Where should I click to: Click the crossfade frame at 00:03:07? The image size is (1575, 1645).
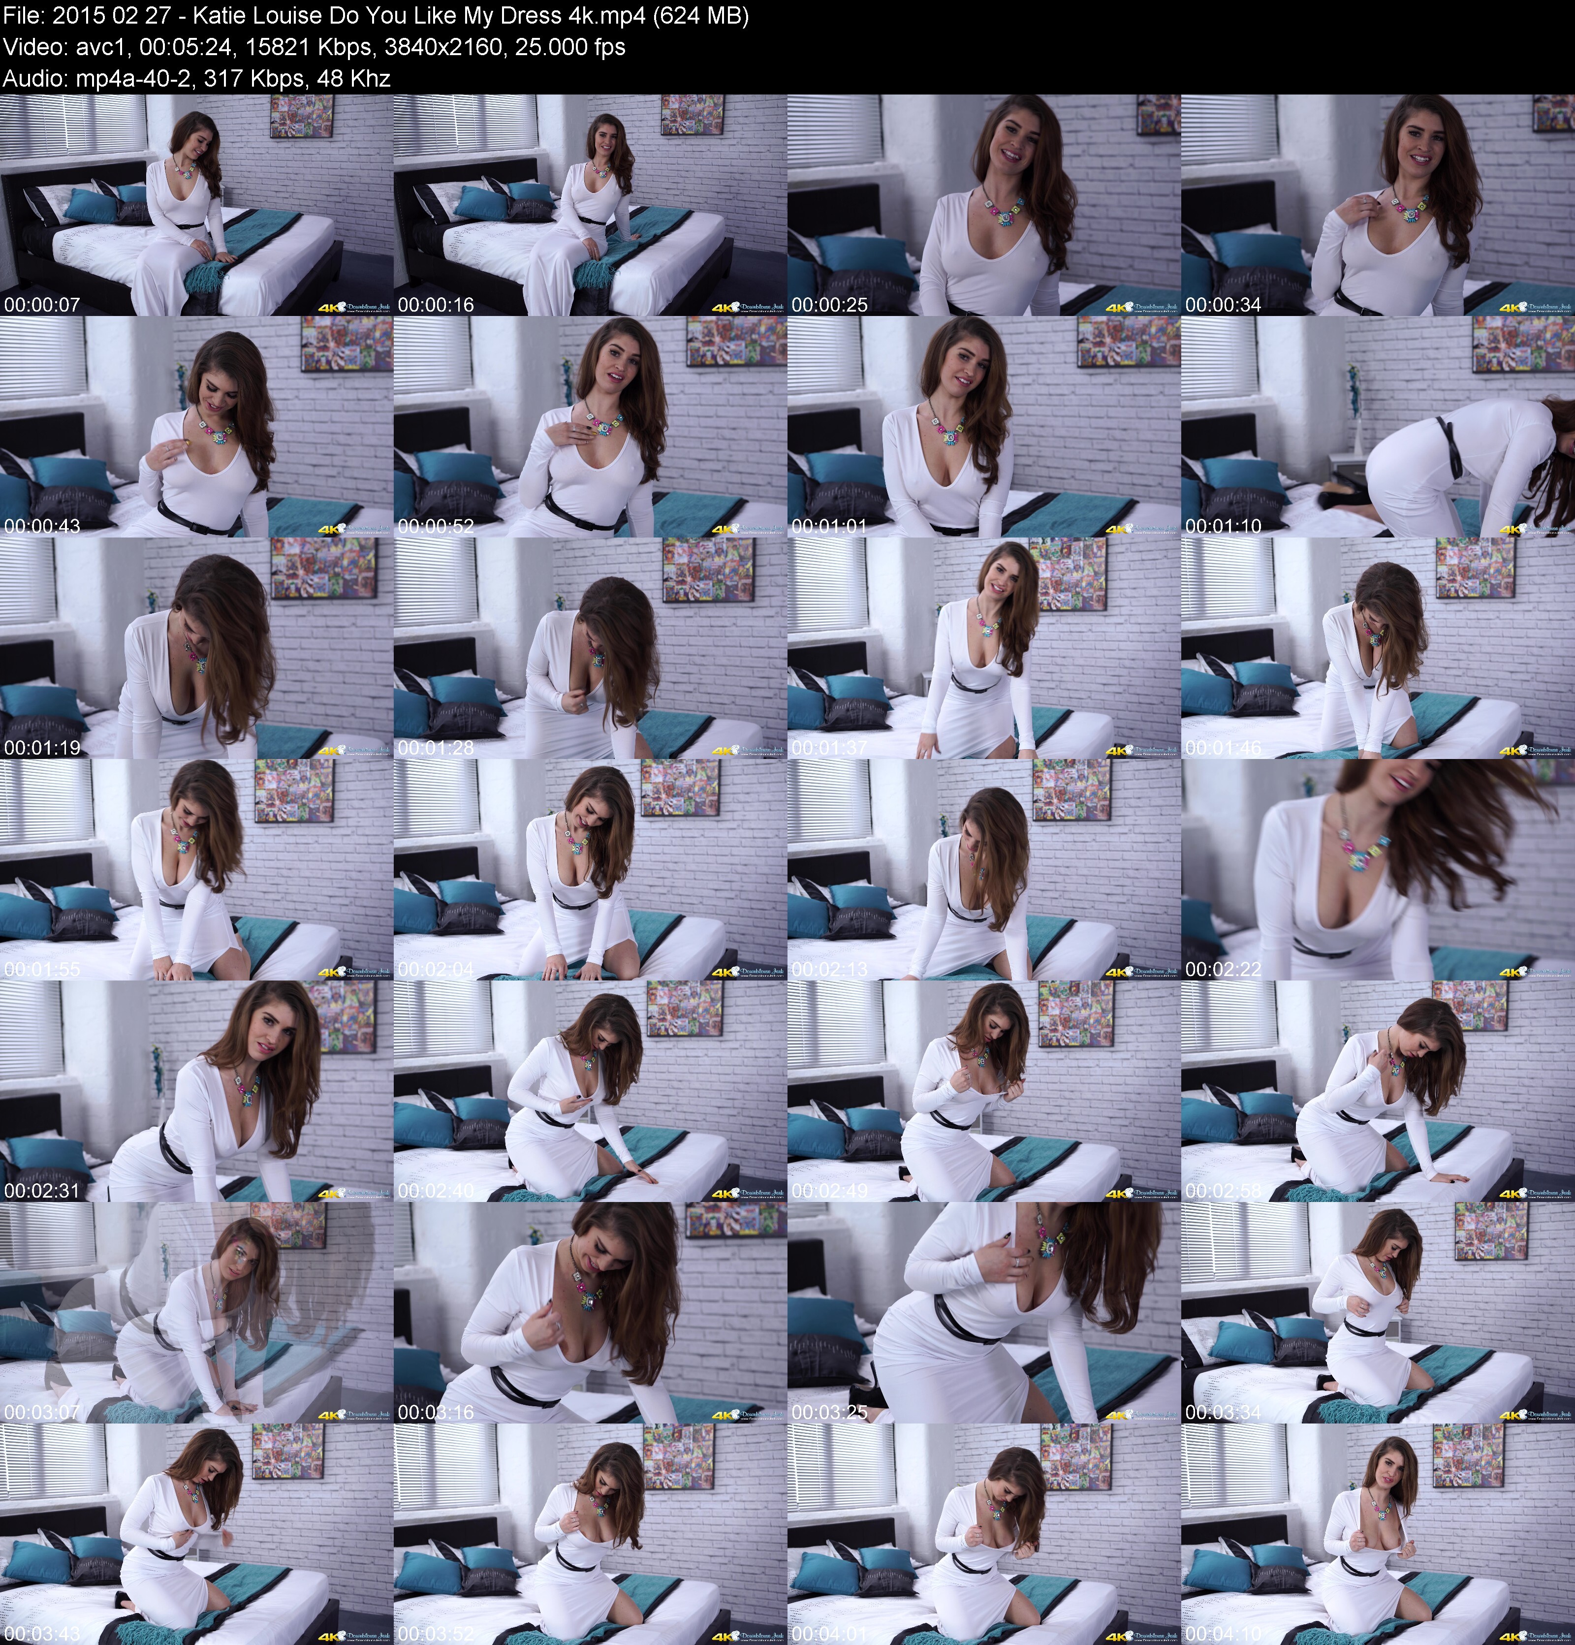196,1313
